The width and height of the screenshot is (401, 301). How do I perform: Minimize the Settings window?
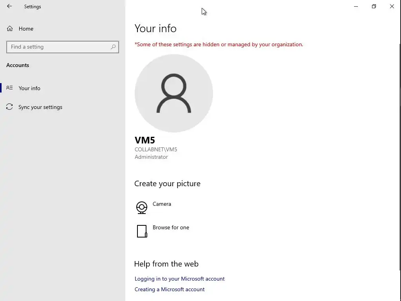point(356,6)
